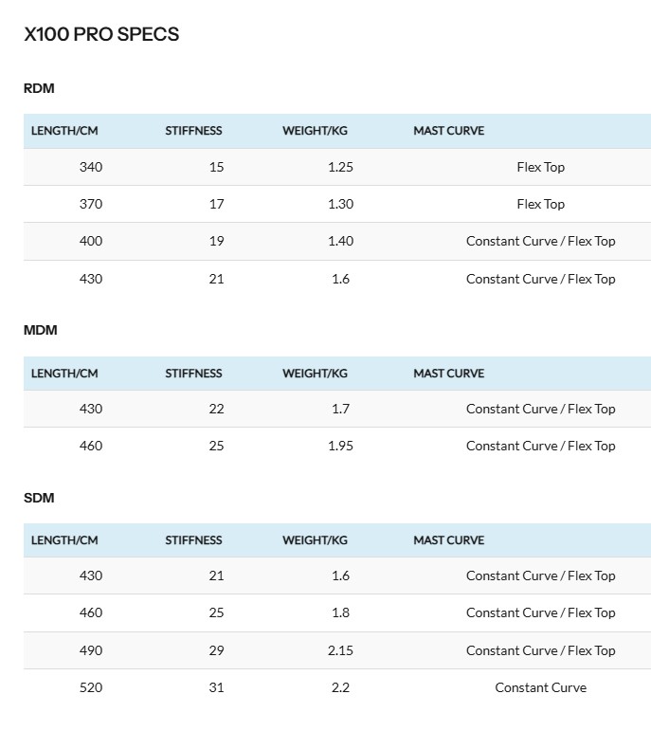651x749 pixels.
Task: Click the X100 PRO SPECS heading
Action: [x=101, y=34]
